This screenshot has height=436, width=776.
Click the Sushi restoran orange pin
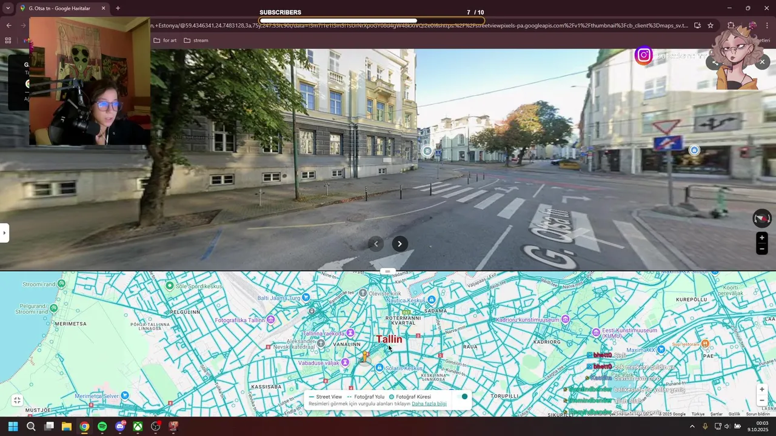(705, 343)
